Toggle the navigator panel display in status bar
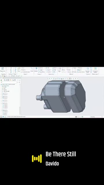104x185 pixels. (1, 117)
